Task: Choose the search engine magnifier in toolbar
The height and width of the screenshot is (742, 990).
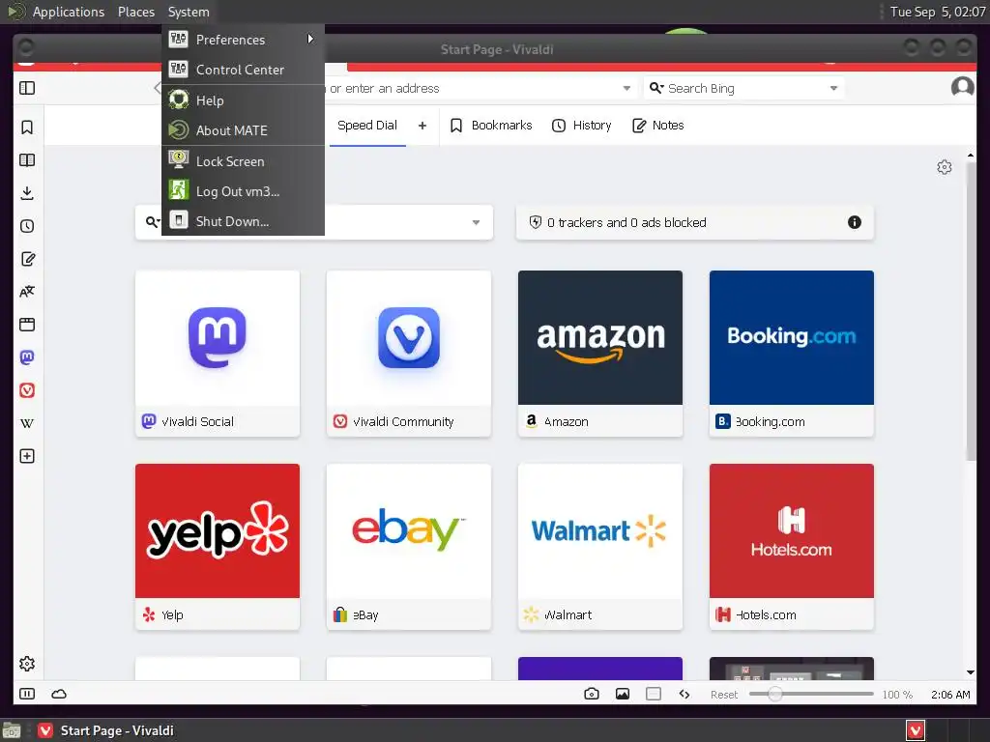Action: click(x=656, y=88)
